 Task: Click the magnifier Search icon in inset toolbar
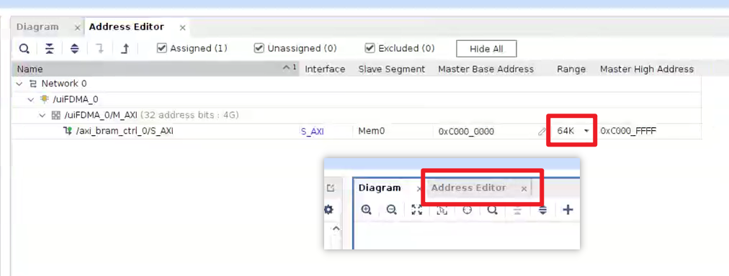coord(492,210)
